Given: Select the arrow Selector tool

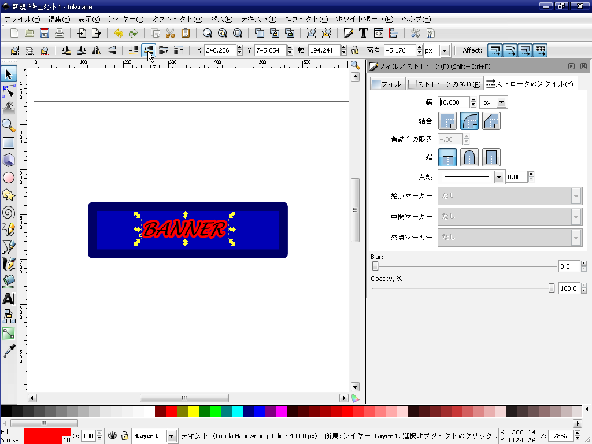Looking at the screenshot, I should tap(9, 73).
